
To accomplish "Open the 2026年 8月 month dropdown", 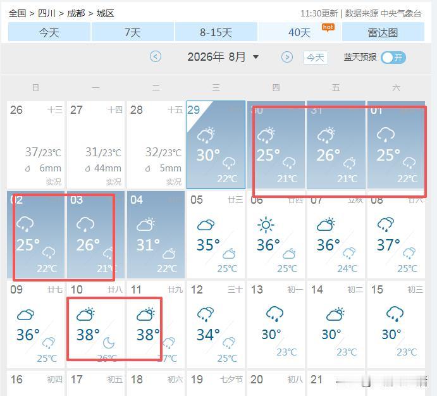I will [x=223, y=57].
